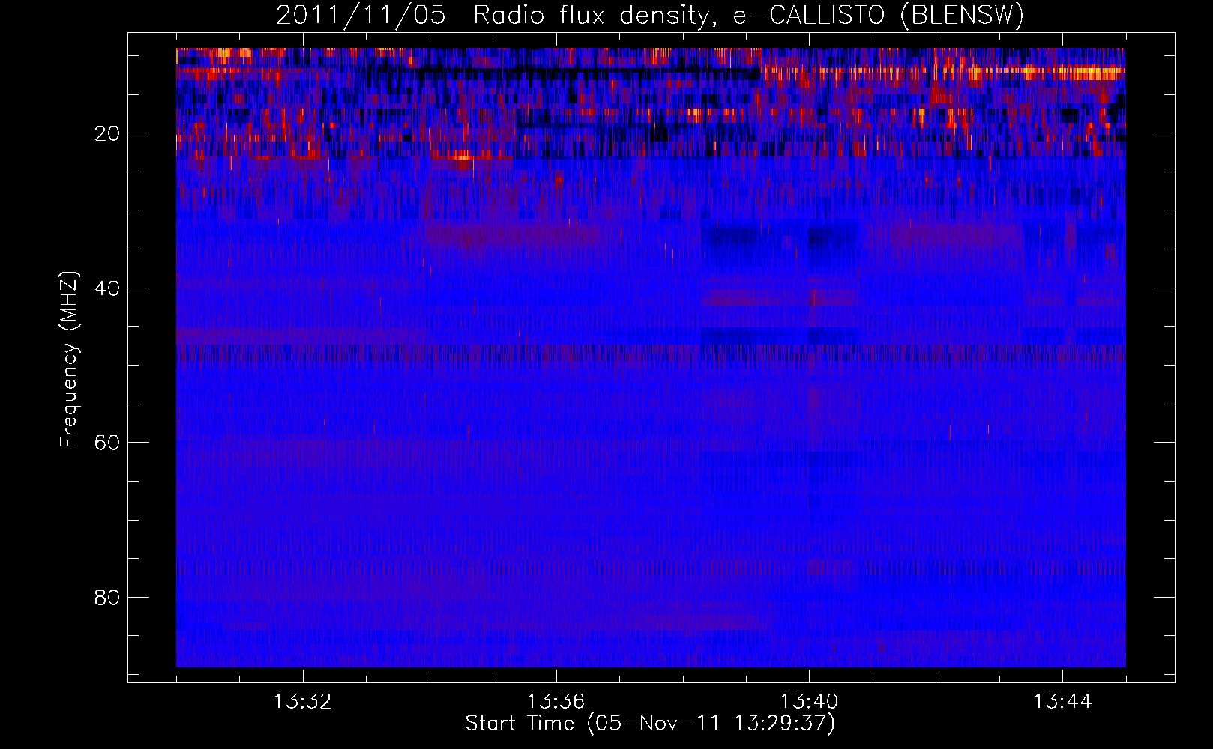1213x749 pixels.
Task: Click the 80 MHz frequency tick label
Action: tap(107, 598)
